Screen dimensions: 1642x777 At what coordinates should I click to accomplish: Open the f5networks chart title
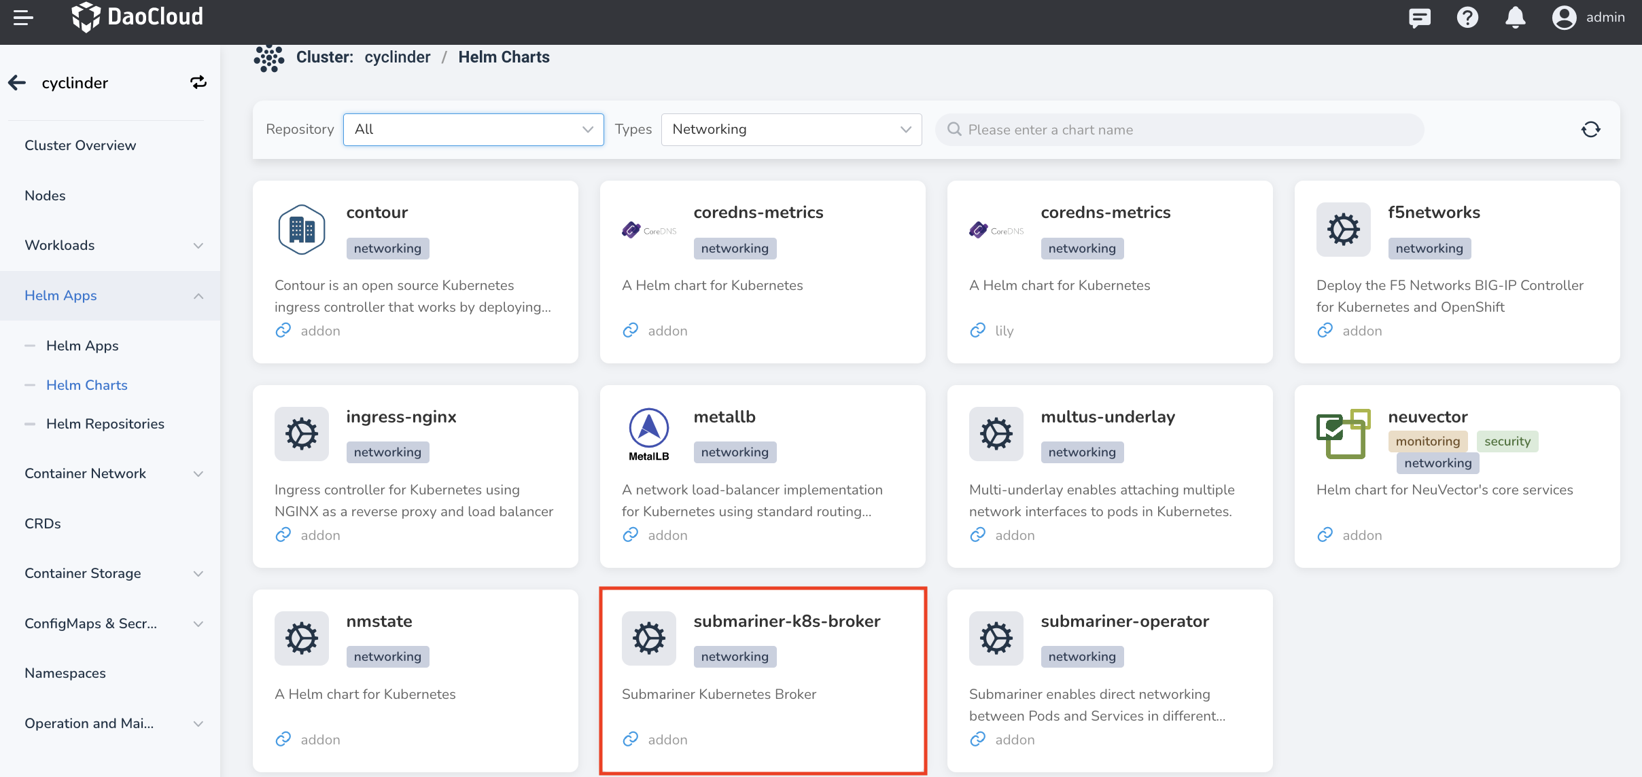pos(1434,213)
